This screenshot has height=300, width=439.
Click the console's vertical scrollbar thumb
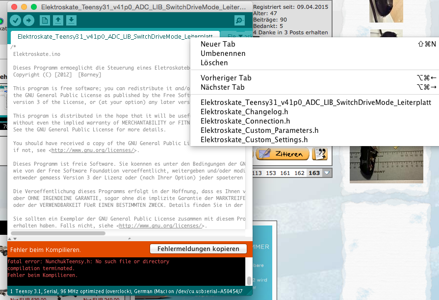(249, 280)
